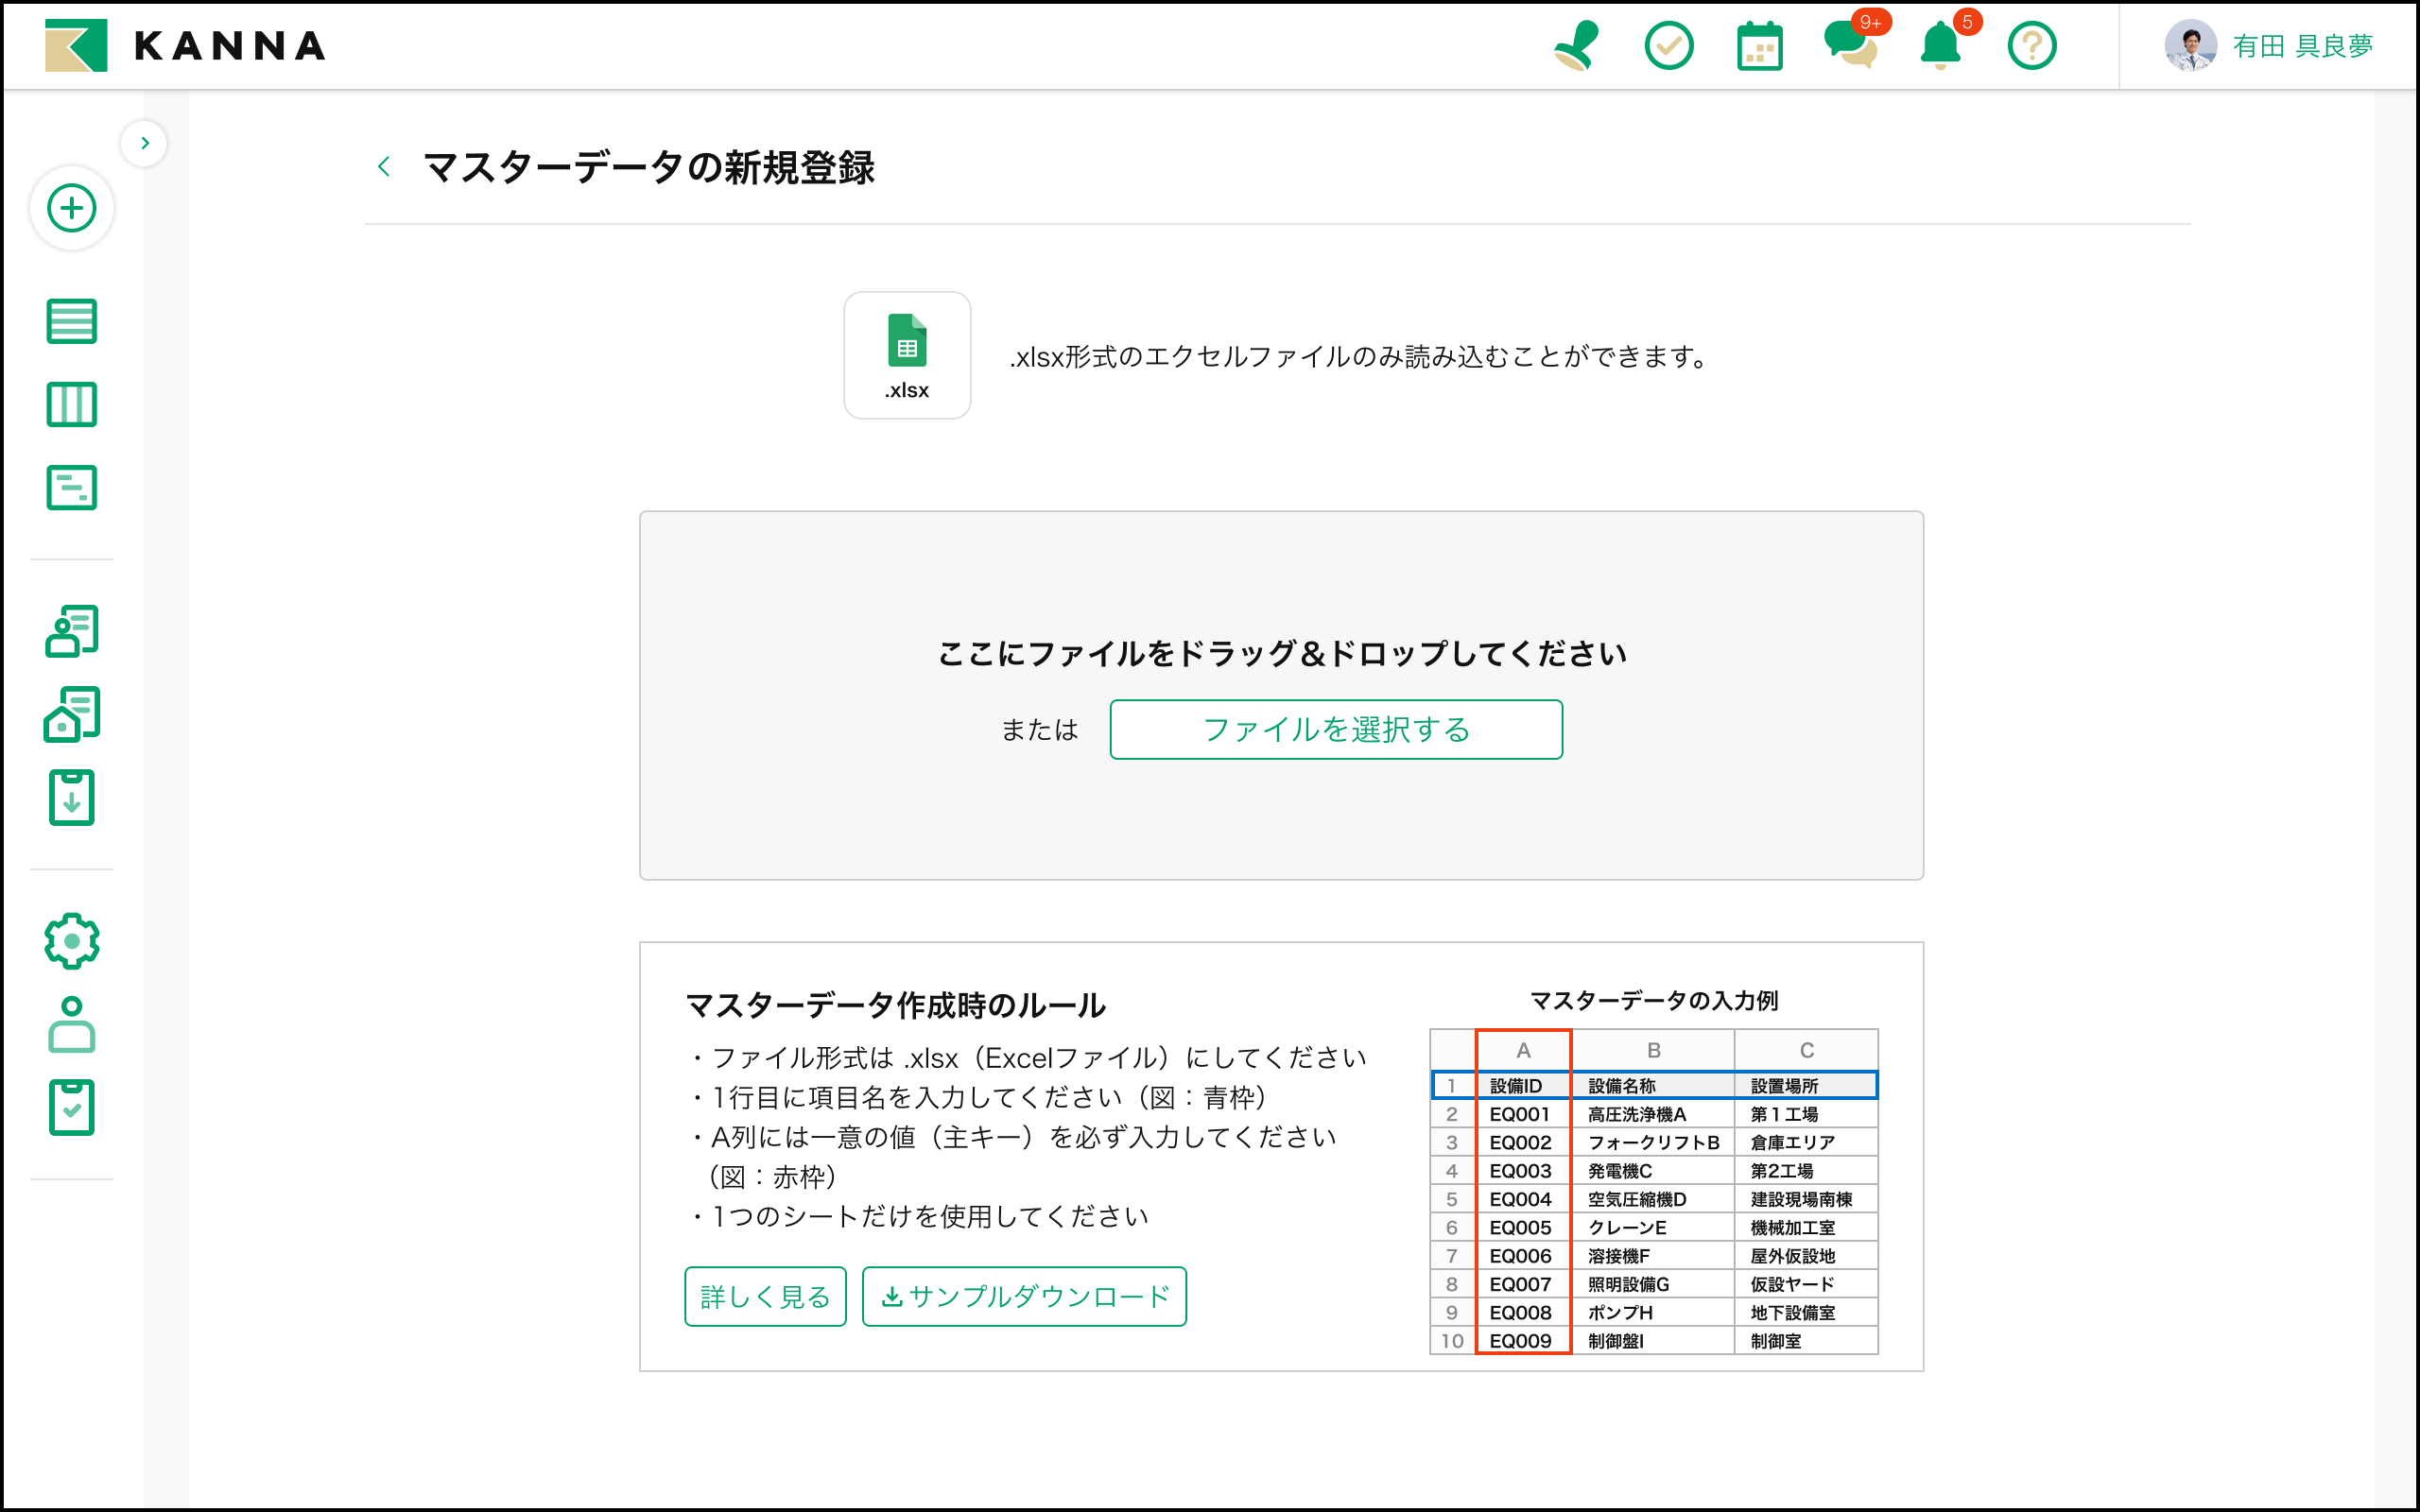Open chat messages with 9+ badge
Viewport: 2420px width, 1512px height.
tap(1850, 46)
